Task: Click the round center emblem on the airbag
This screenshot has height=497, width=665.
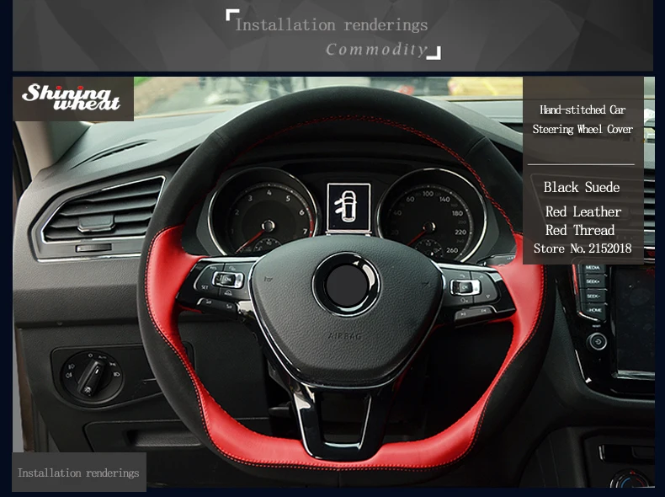Action: 347,284
